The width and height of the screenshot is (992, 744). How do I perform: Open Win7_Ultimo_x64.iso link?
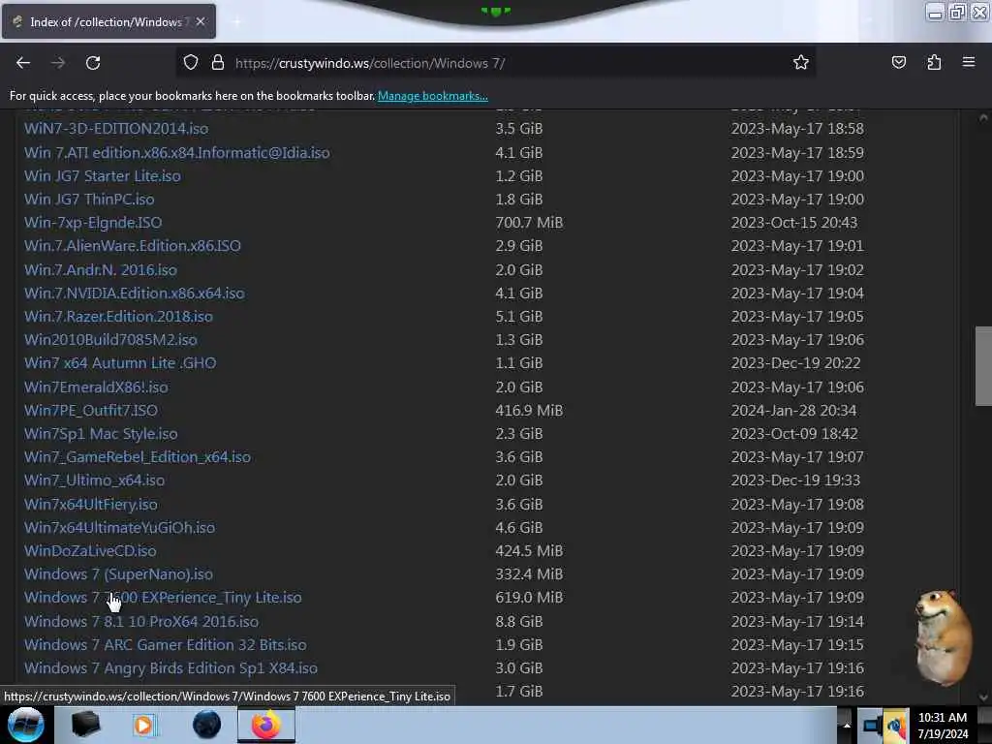pyautogui.click(x=94, y=480)
